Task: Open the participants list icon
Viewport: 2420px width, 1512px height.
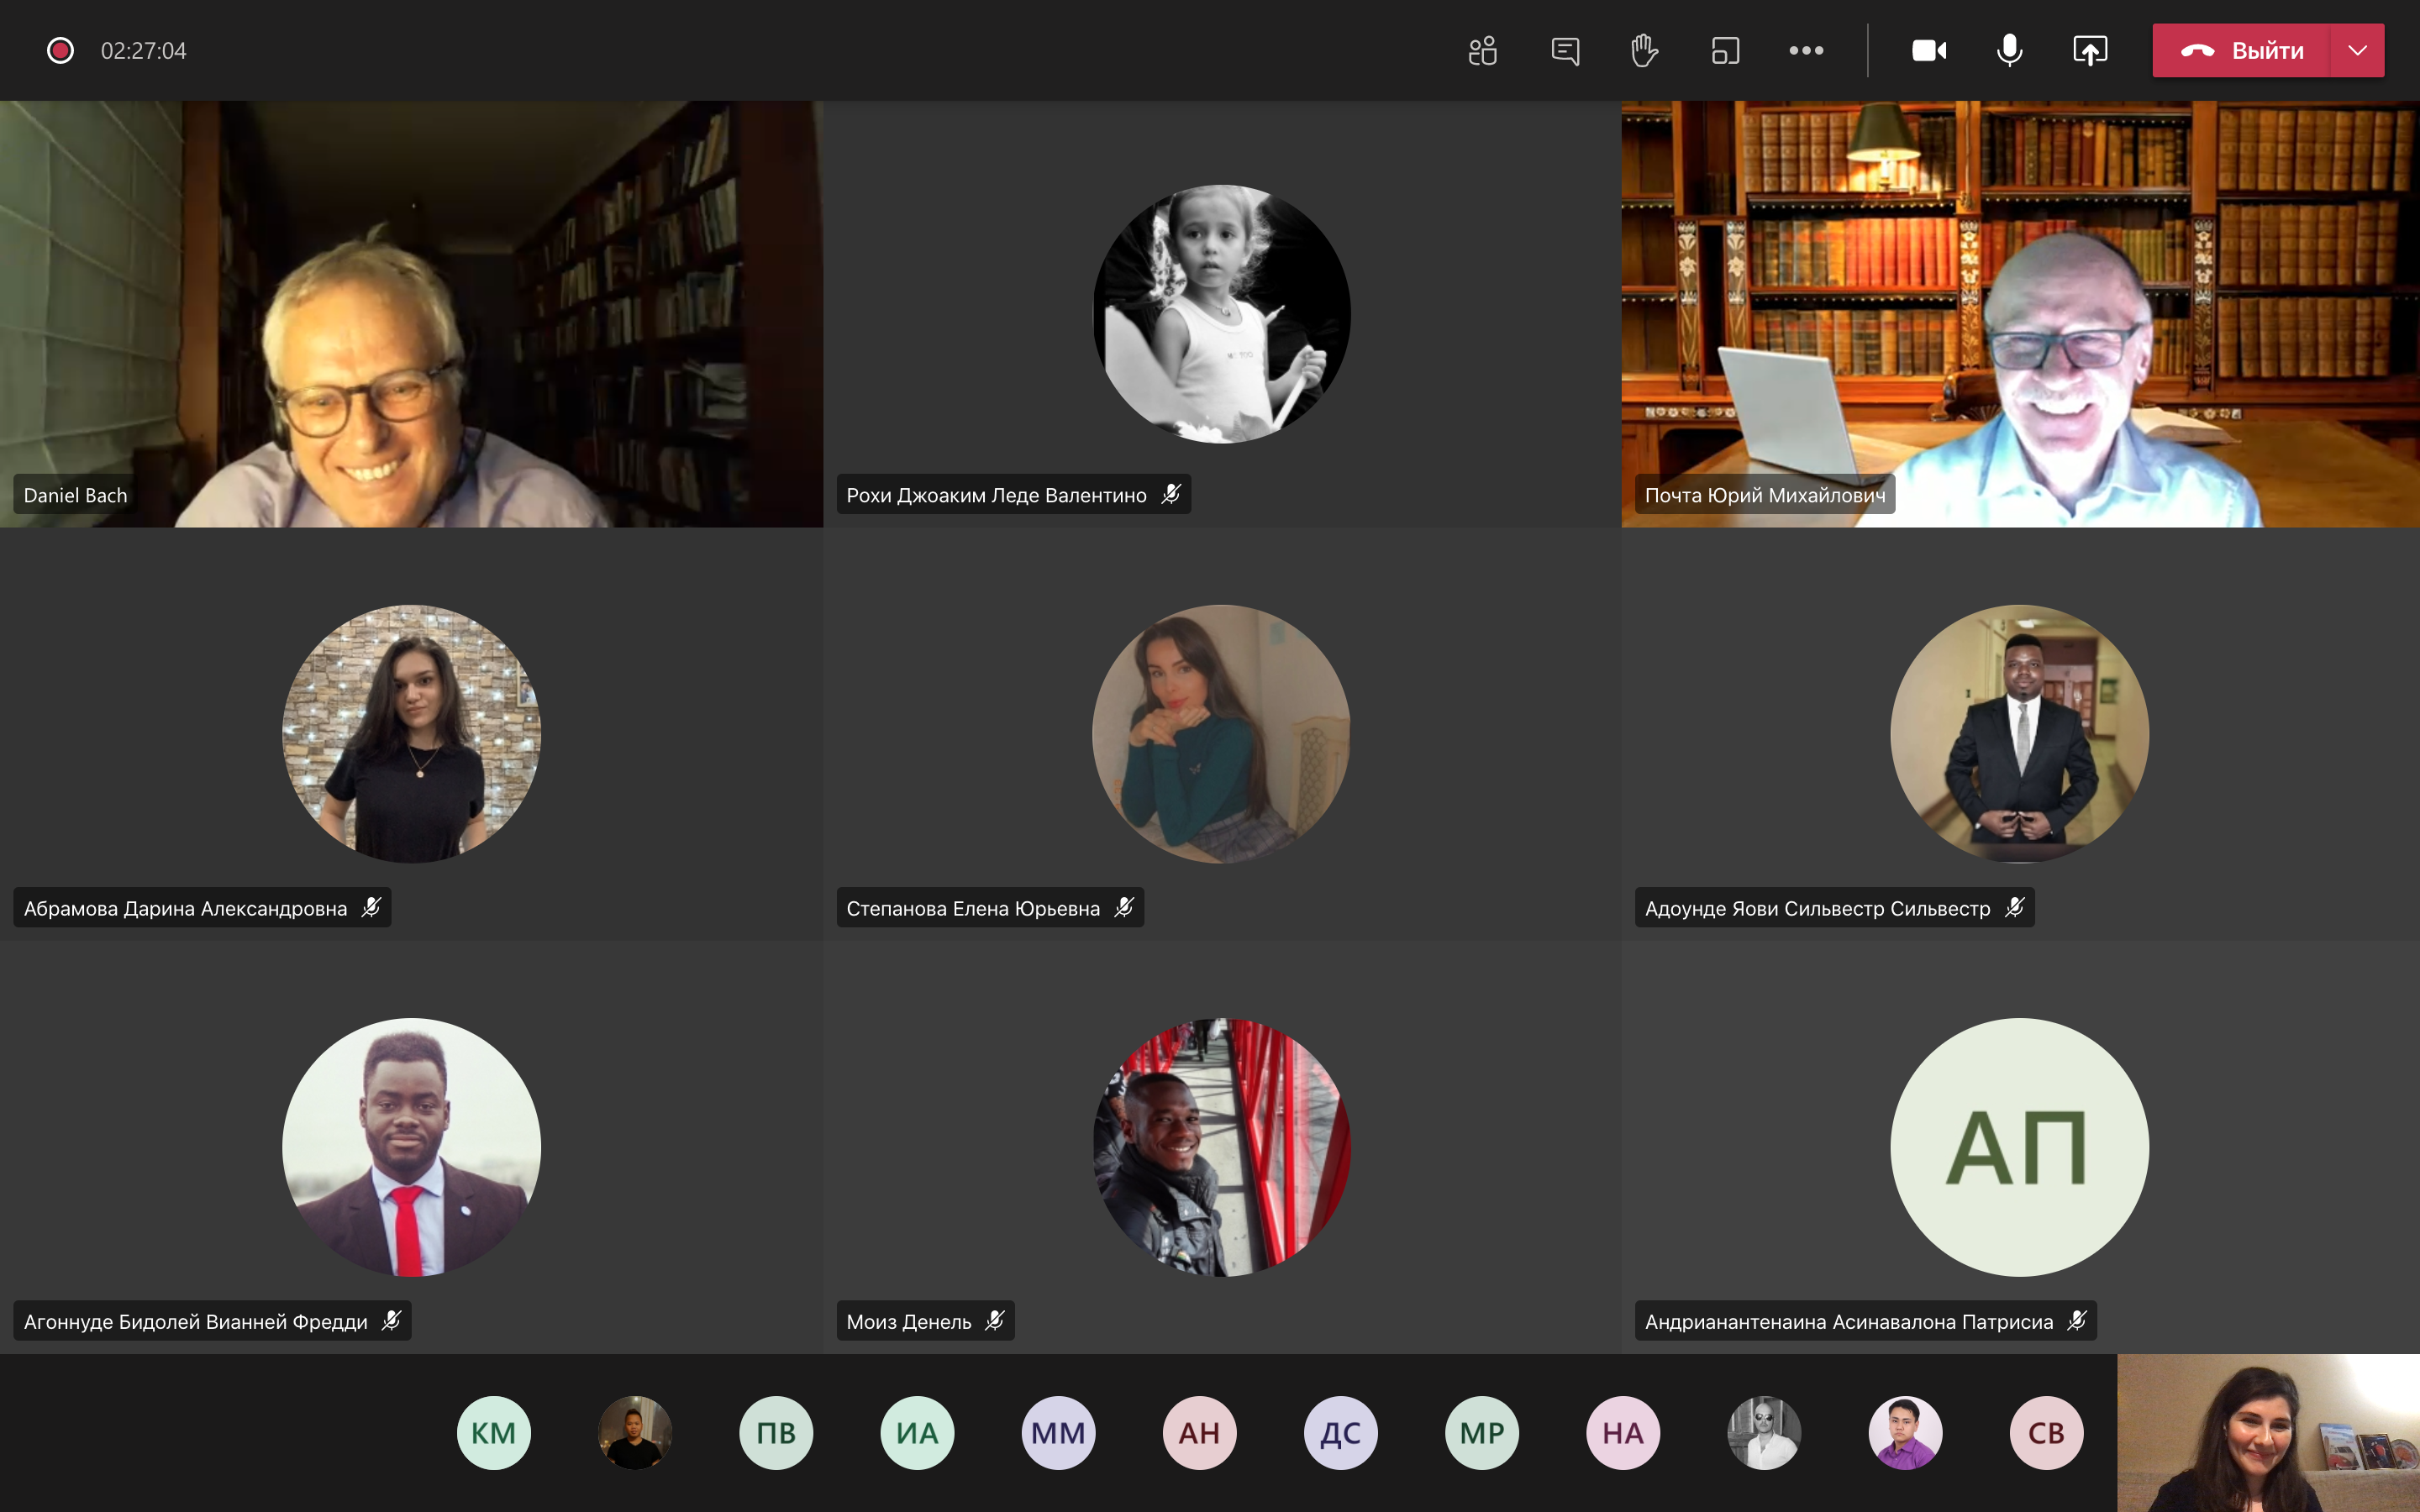Action: [x=1483, y=50]
